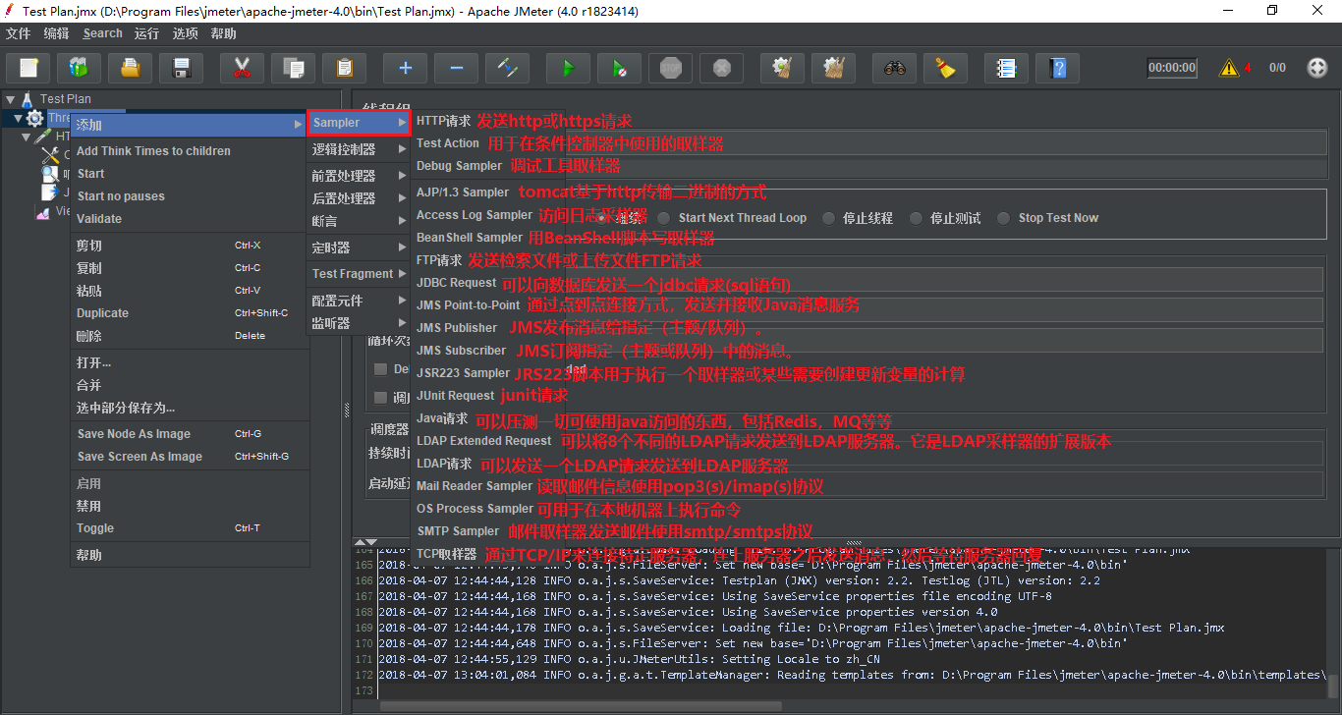
Task: Click Save Node As Image entry
Action: (x=134, y=434)
